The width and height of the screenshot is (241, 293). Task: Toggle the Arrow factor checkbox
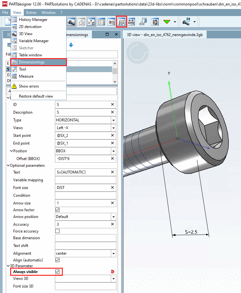click(x=58, y=210)
